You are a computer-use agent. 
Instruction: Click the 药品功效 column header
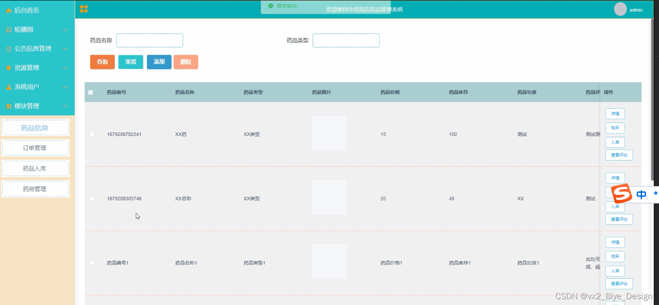(527, 93)
